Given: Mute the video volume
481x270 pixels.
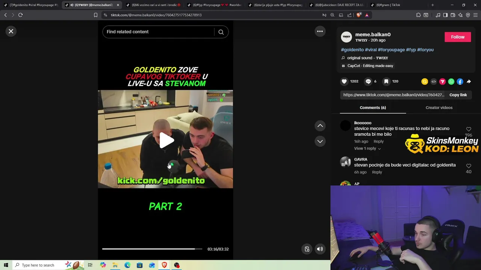Looking at the screenshot, I should [x=320, y=249].
